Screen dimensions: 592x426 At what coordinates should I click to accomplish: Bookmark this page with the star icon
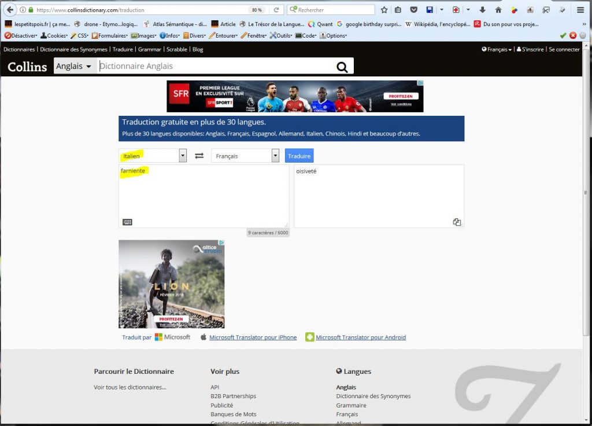click(x=384, y=10)
